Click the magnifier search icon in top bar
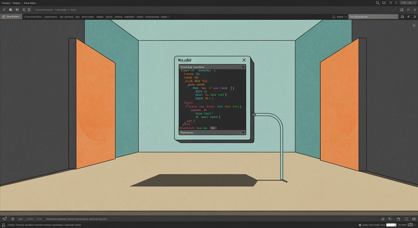The image size is (418, 228). coord(378,3)
